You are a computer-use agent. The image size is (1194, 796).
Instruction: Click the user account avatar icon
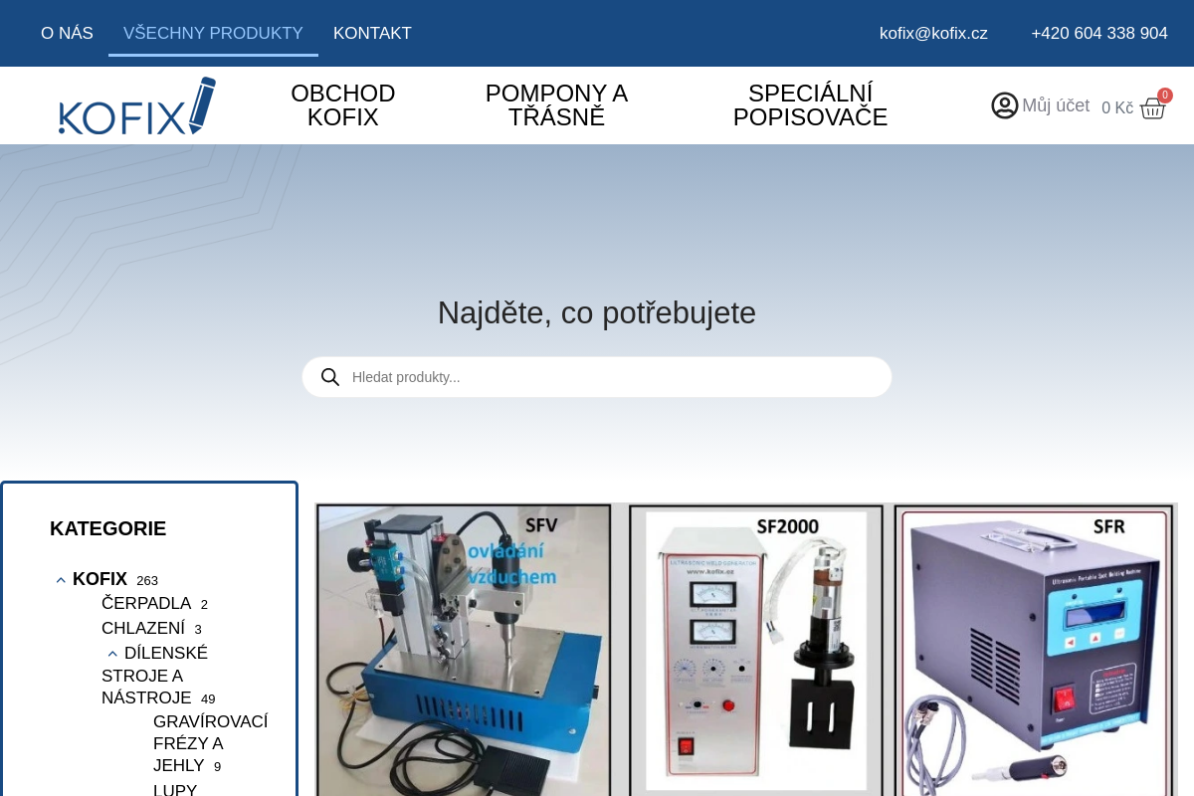click(x=1005, y=105)
